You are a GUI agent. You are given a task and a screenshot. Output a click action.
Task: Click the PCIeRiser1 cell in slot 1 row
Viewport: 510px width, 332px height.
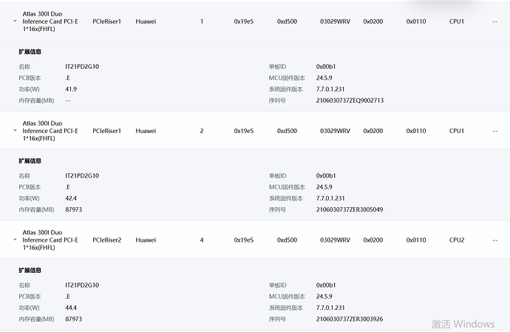[107, 21]
